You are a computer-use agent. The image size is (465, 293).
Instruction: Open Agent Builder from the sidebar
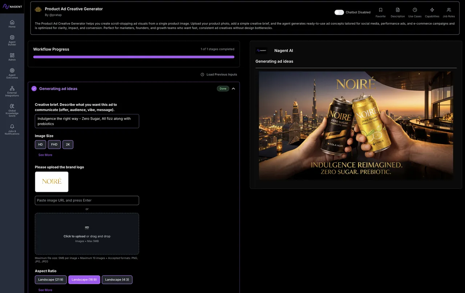[12, 40]
